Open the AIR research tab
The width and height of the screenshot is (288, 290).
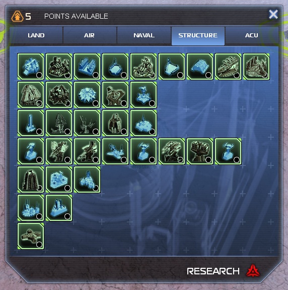pyautogui.click(x=90, y=35)
